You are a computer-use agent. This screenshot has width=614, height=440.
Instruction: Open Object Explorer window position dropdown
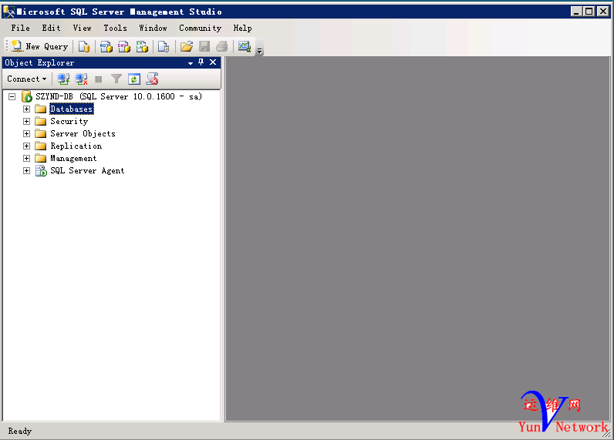coord(191,63)
